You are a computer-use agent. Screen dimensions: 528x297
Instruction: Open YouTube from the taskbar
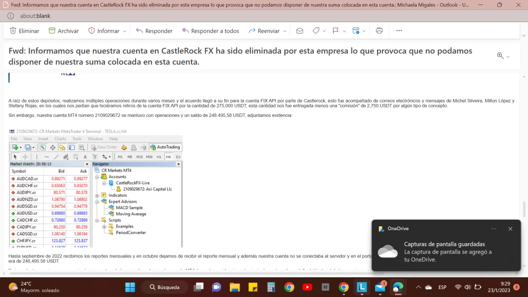point(307,287)
